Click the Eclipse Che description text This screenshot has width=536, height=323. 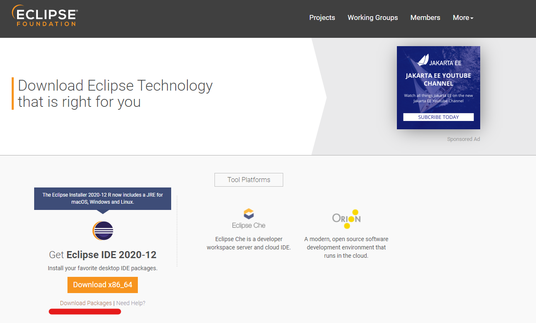[249, 243]
